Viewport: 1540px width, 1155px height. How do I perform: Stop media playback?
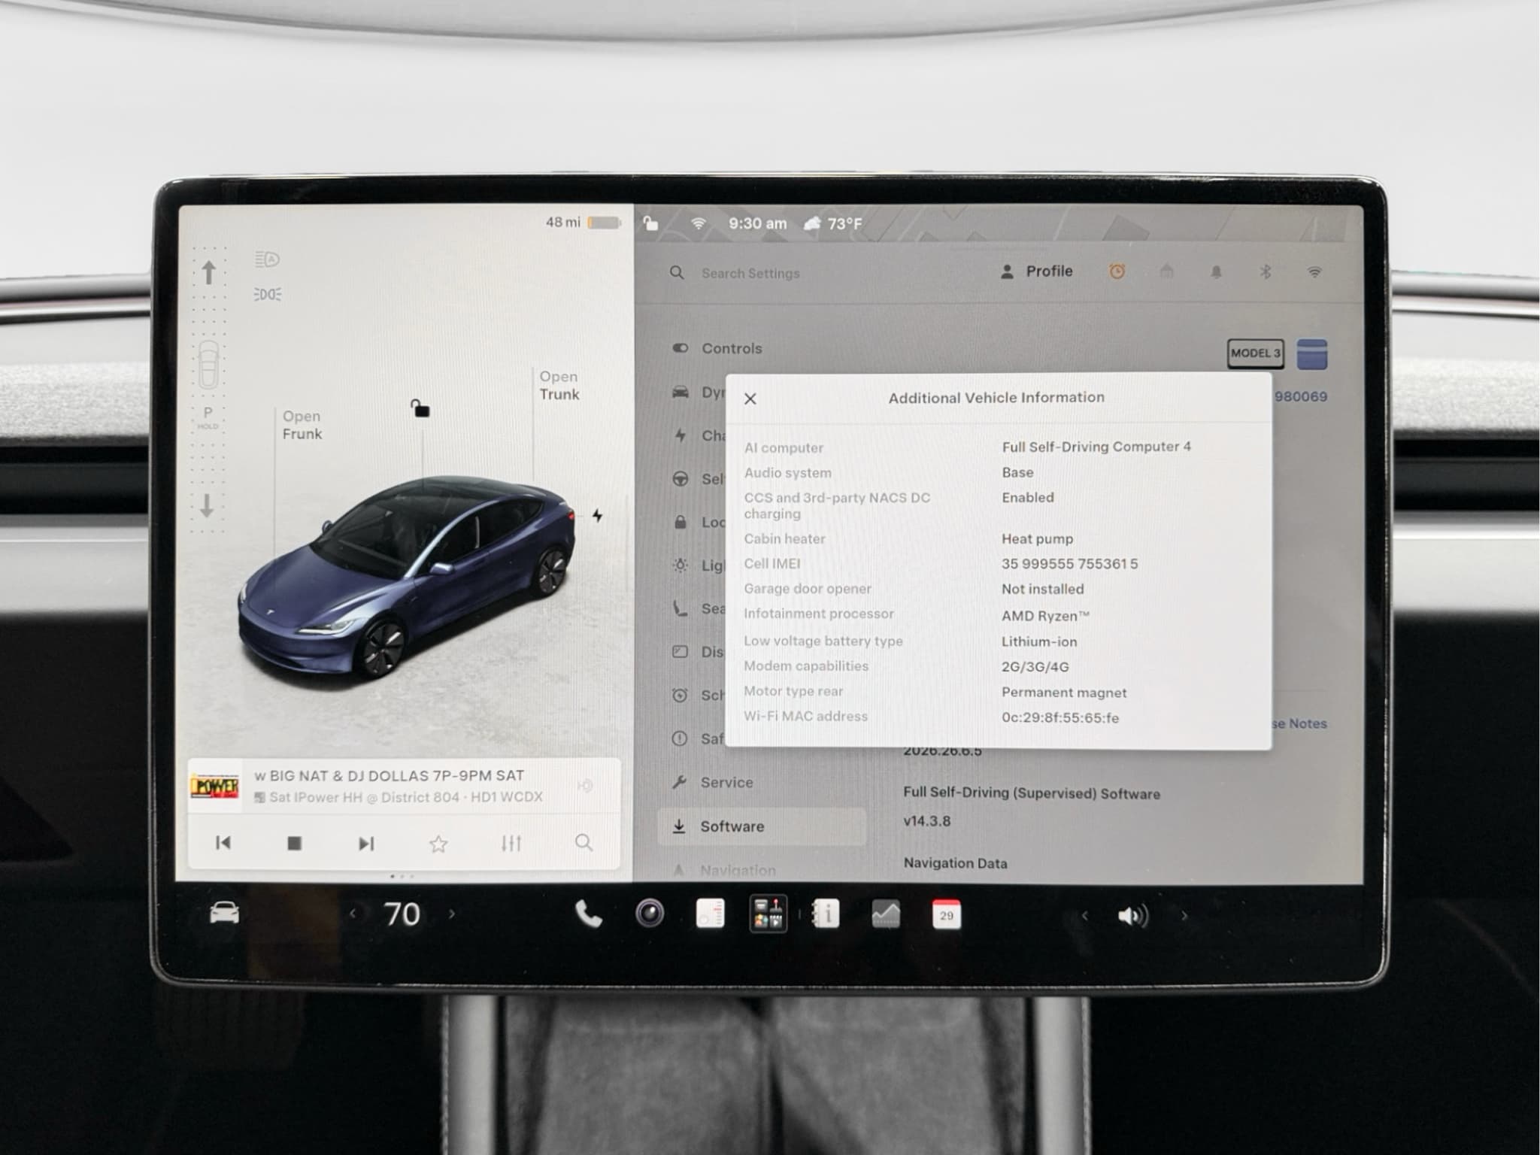click(x=295, y=844)
